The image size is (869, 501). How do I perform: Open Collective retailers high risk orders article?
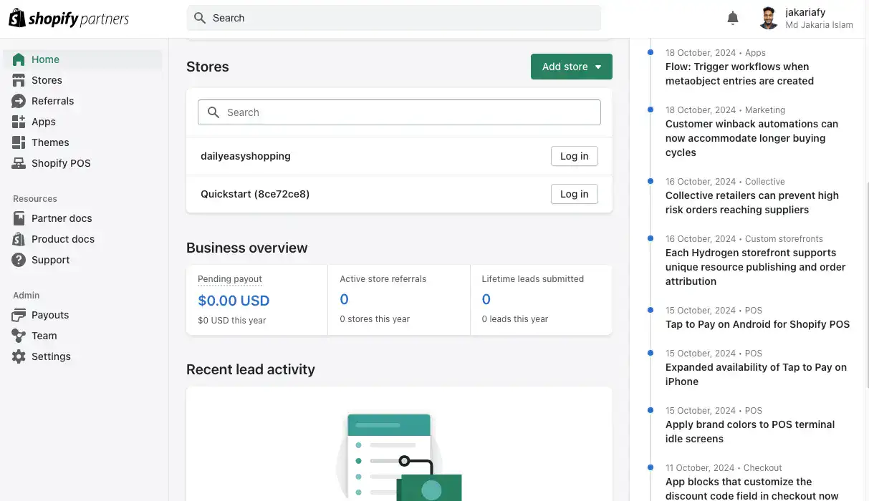752,203
